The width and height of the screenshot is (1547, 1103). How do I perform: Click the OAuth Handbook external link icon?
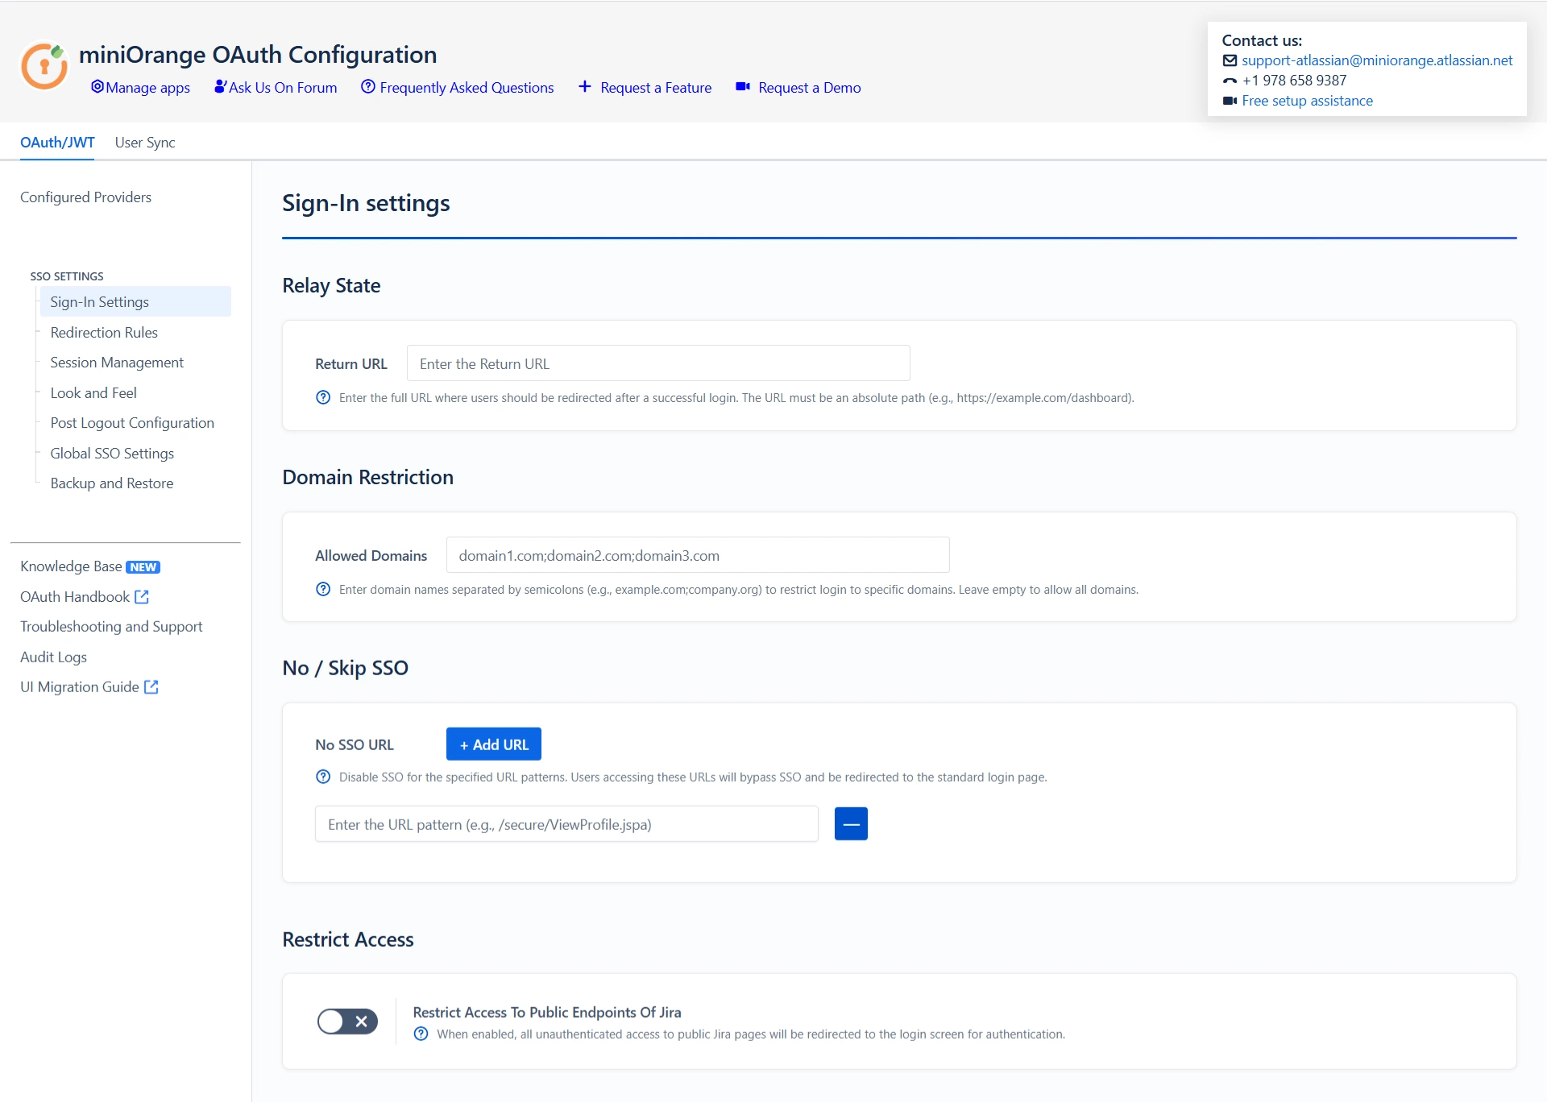coord(142,597)
